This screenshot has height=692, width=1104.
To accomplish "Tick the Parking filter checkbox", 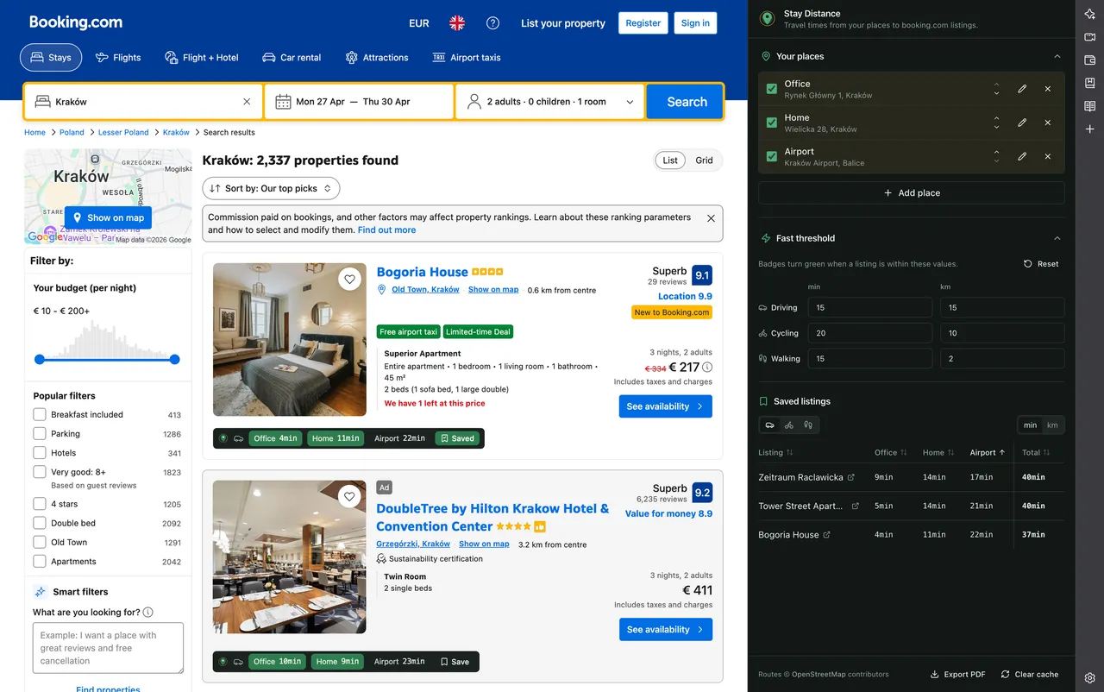I will coord(40,433).
